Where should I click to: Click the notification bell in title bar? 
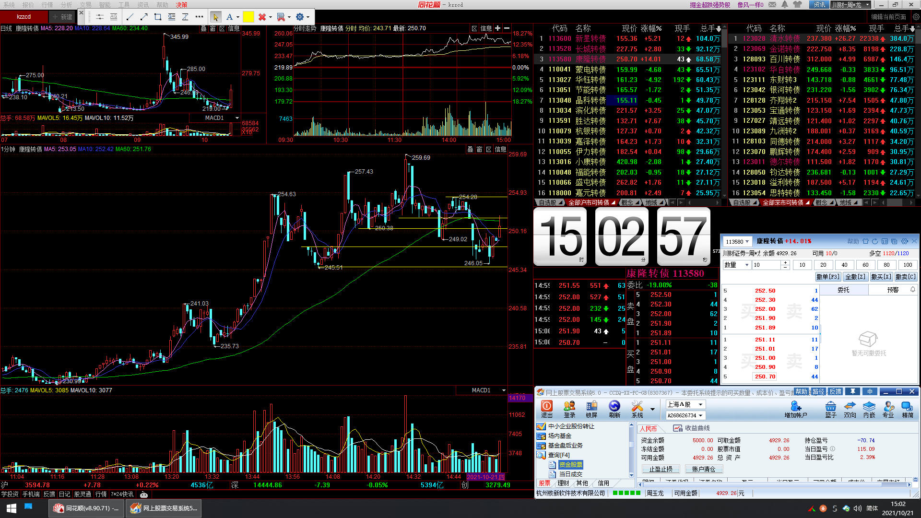point(785,4)
